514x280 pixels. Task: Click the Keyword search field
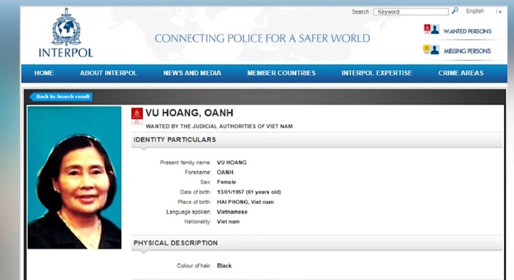(411, 12)
